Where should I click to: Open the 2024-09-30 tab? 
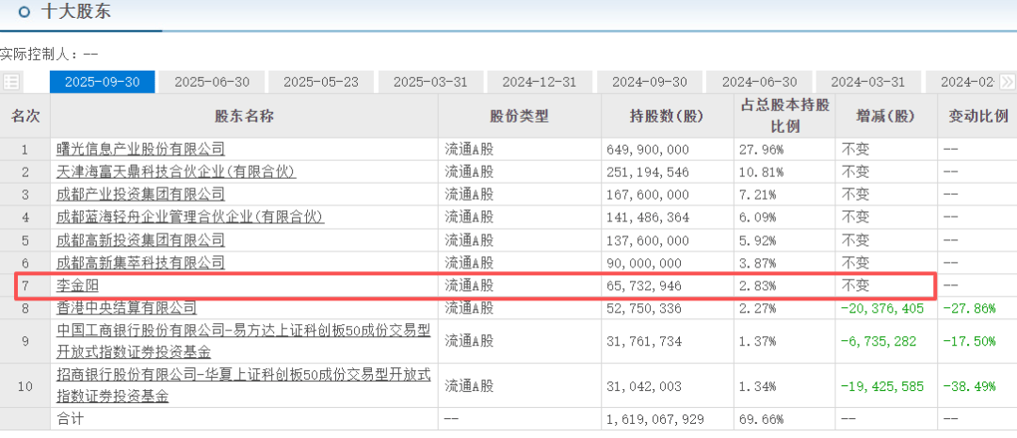coord(650,82)
